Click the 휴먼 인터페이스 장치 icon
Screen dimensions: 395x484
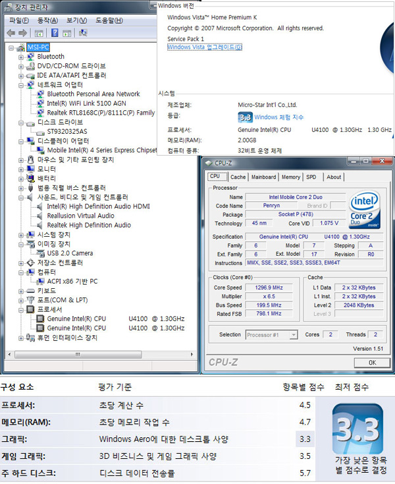pyautogui.click(x=30, y=338)
